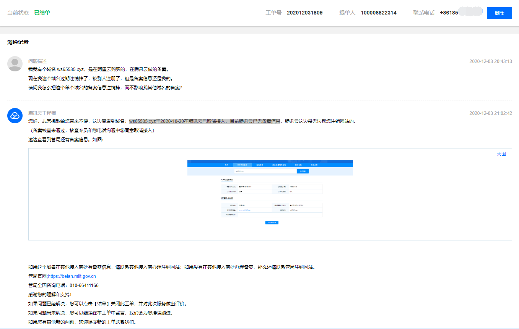The height and width of the screenshot is (329, 519).
Task: Click the 删除 delete button at top right
Action: (x=499, y=13)
